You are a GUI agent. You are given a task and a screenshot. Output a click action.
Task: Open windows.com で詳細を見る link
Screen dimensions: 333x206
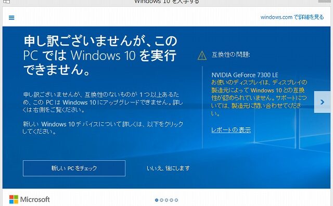click(292, 17)
